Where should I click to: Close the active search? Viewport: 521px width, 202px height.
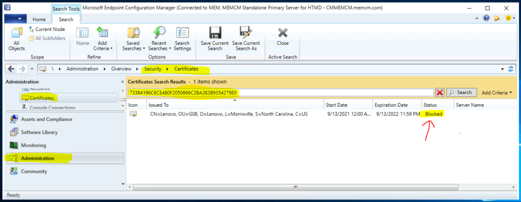point(283,37)
